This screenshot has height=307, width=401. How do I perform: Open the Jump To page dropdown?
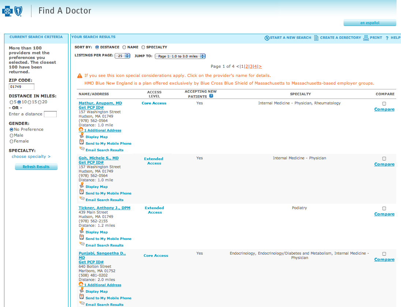[x=180, y=56]
